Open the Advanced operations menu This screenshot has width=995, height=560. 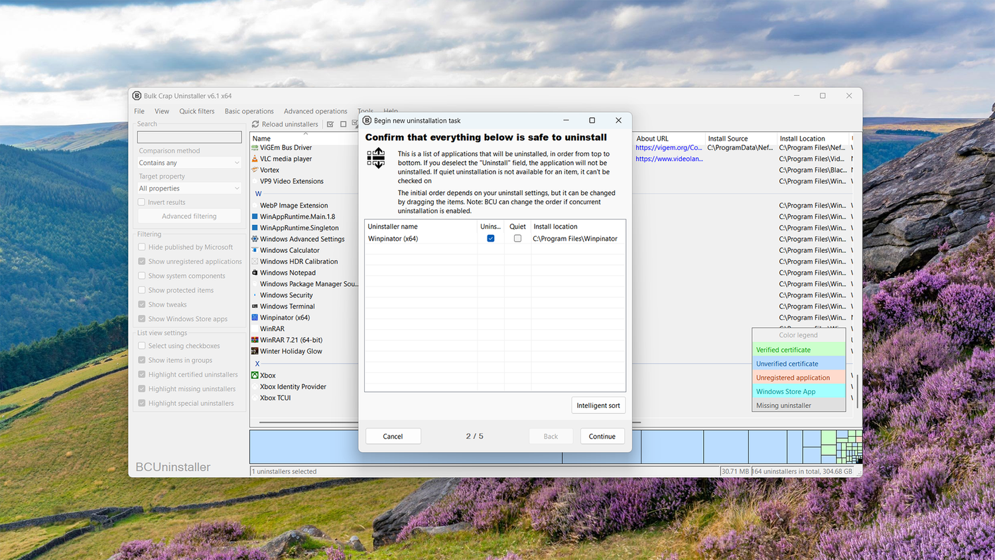pos(316,111)
